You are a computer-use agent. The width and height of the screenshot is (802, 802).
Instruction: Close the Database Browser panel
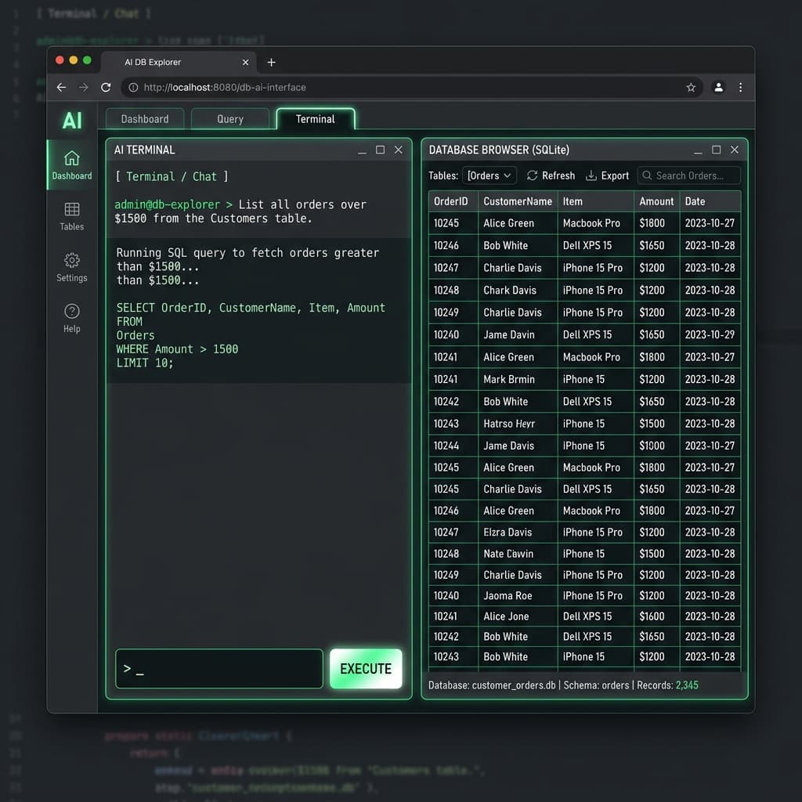[x=735, y=150]
